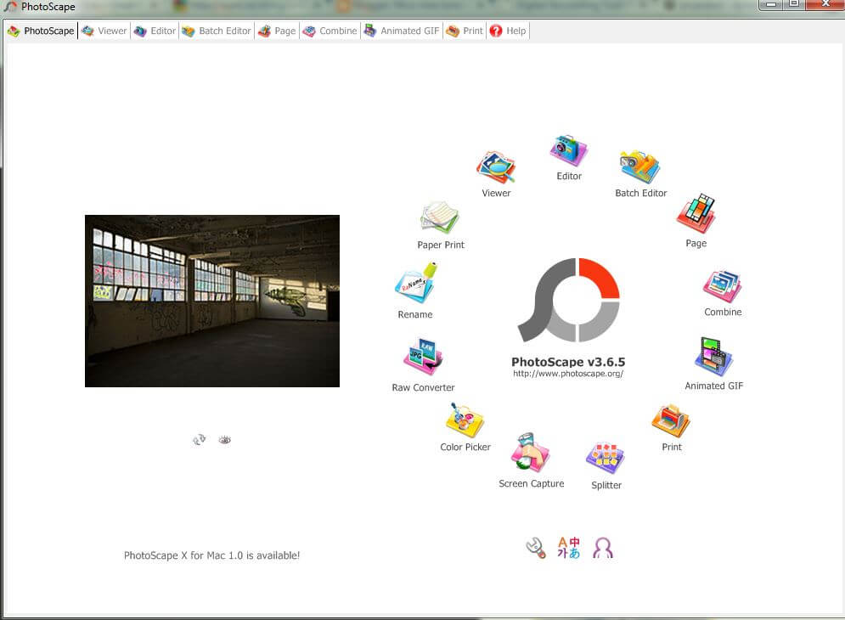Open the Help tab
The image size is (845, 620).
click(507, 31)
